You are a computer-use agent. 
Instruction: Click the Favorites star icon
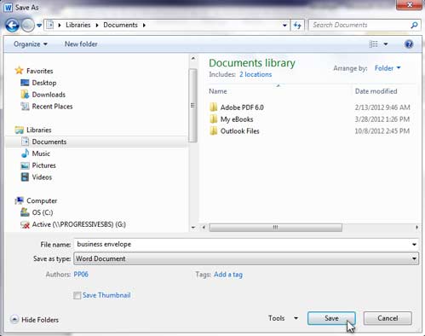coord(19,71)
